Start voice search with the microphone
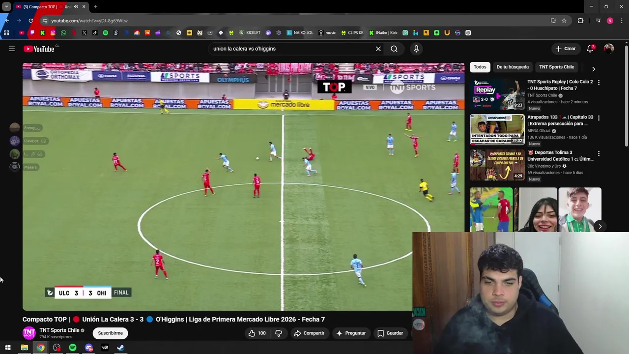The height and width of the screenshot is (354, 629). pos(416,49)
